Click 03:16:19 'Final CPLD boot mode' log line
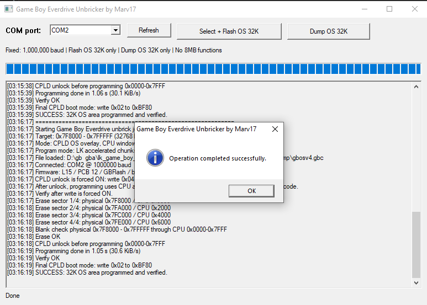427x305 pixels. (x=80, y=265)
